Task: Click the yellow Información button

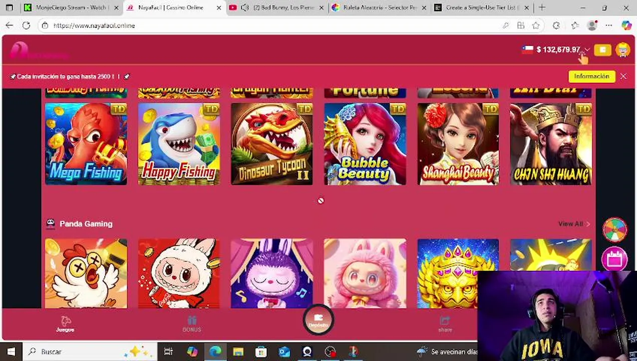Action: (x=591, y=76)
